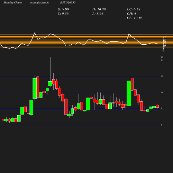Image resolution: width=173 pixels, height=173 pixels.
Task: Select the close value 'C: 9.36'
Action: [x=63, y=14]
